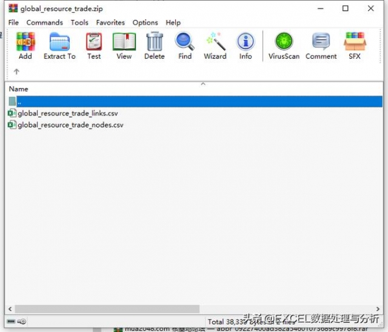The height and width of the screenshot is (332, 388).
Task: Select global_resource_trade_nodes.csv file
Action: (70, 125)
